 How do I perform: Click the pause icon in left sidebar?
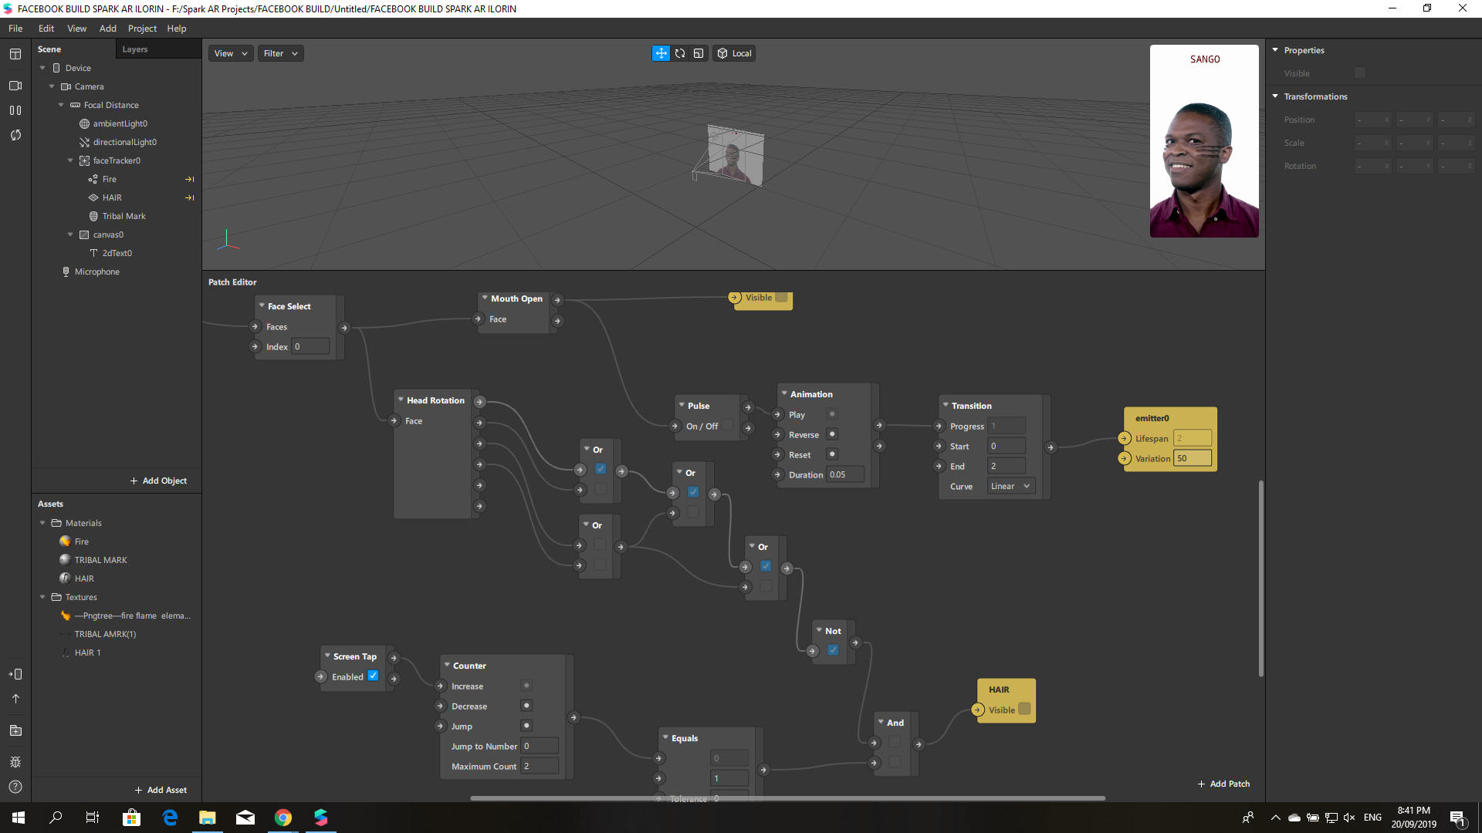coord(15,110)
